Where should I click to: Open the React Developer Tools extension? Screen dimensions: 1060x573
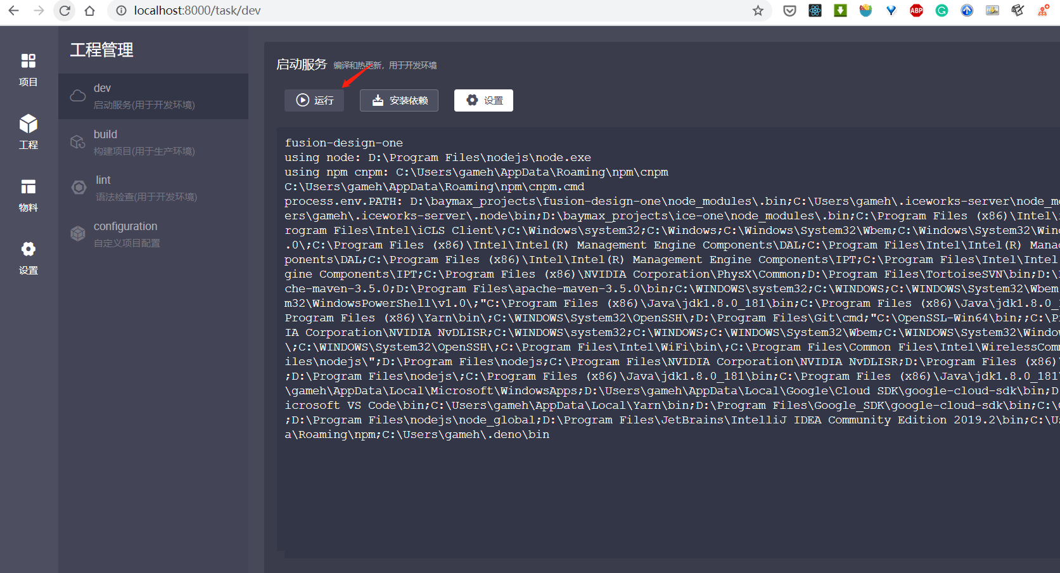pos(815,11)
